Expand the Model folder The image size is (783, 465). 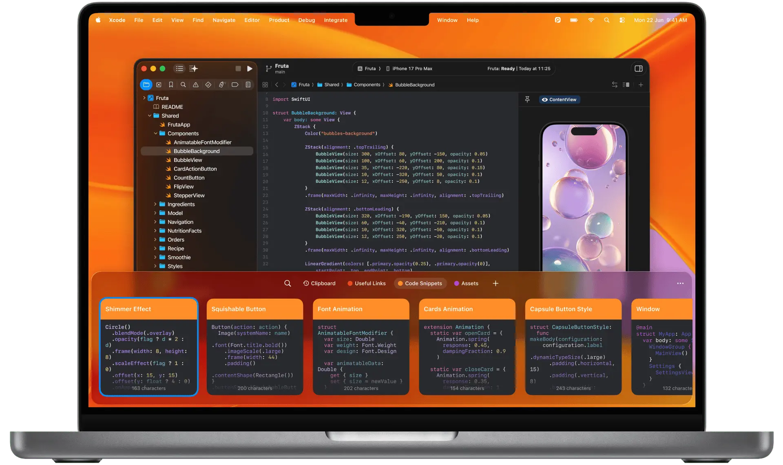click(x=156, y=213)
